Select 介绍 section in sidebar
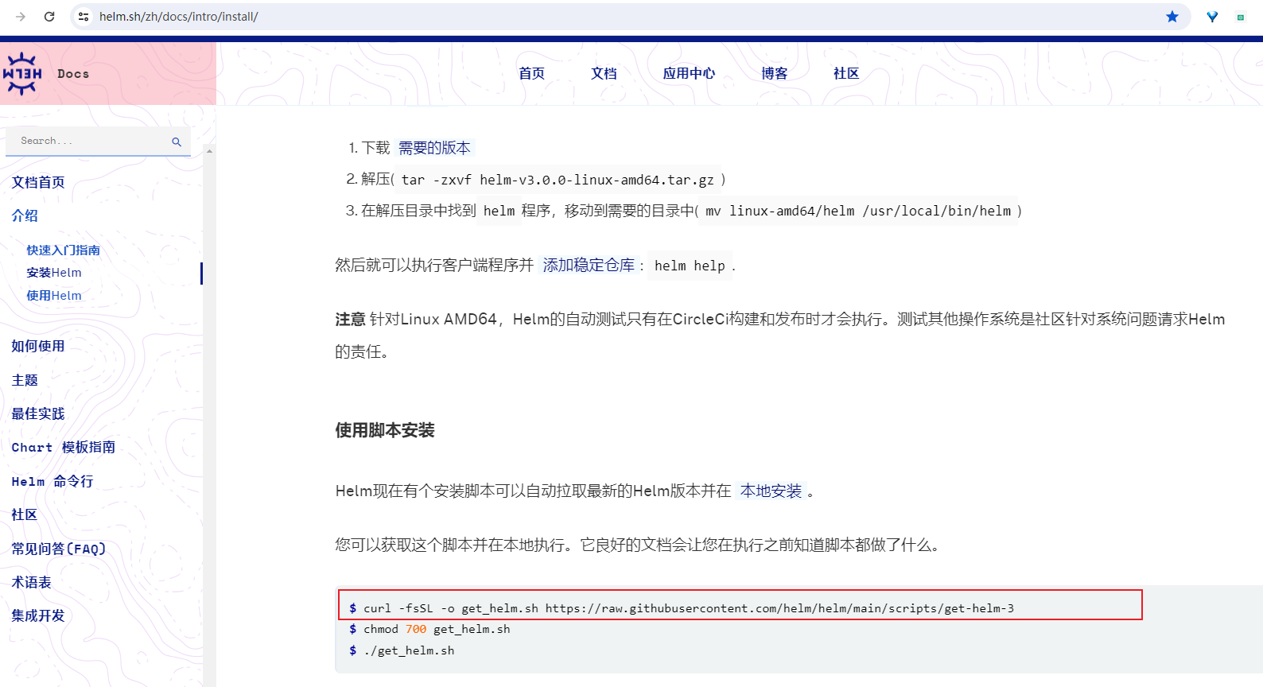This screenshot has width=1263, height=687. [x=25, y=215]
